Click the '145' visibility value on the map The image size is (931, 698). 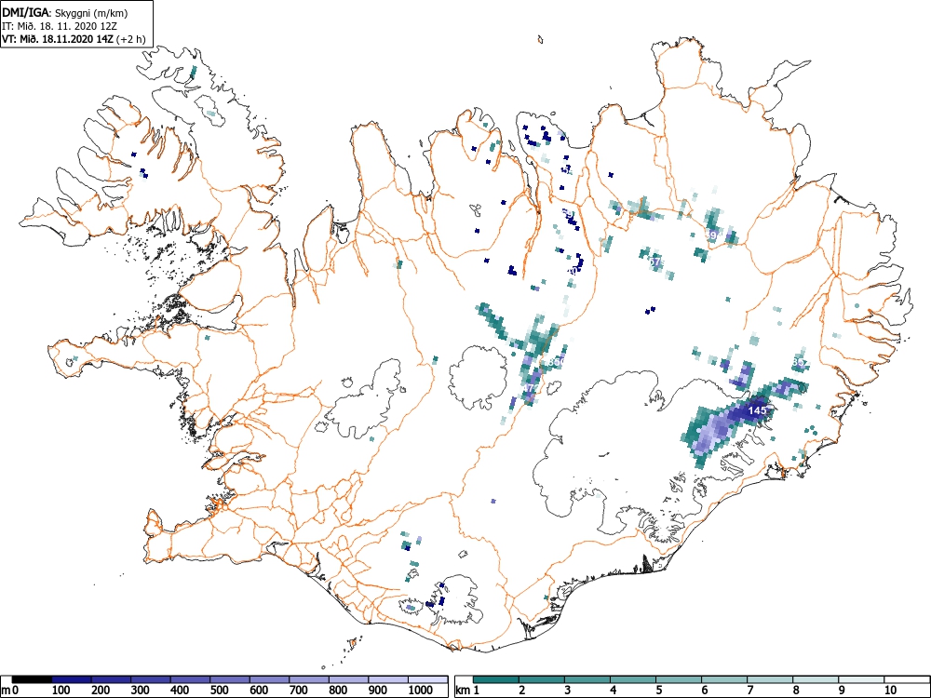pos(757,410)
